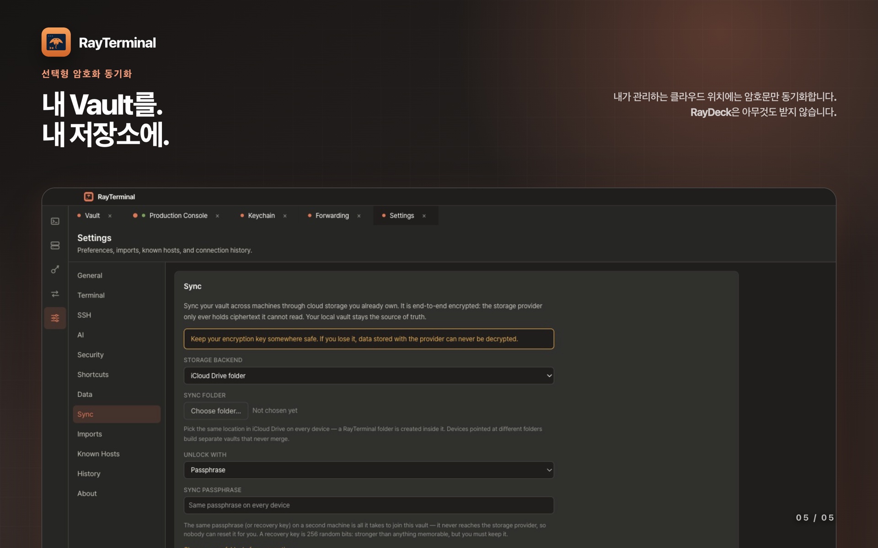Focus the Sync Passphrase input field
878x548 pixels.
(369, 505)
